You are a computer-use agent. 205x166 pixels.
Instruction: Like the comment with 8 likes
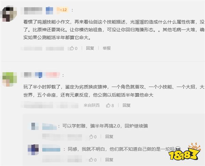[110, 105]
